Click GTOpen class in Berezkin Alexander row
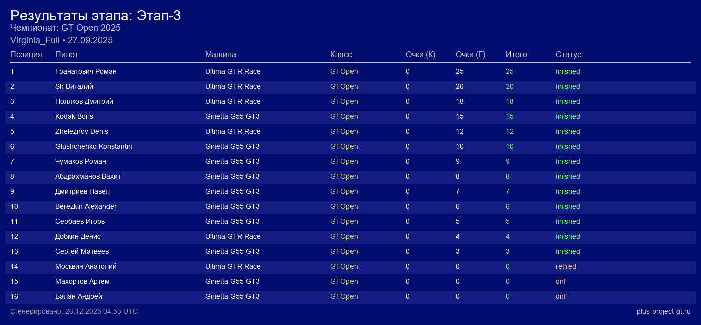This screenshot has height=325, width=701. point(344,206)
